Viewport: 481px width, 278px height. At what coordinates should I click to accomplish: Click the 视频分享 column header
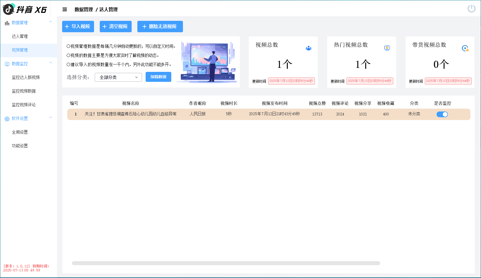[363, 104]
